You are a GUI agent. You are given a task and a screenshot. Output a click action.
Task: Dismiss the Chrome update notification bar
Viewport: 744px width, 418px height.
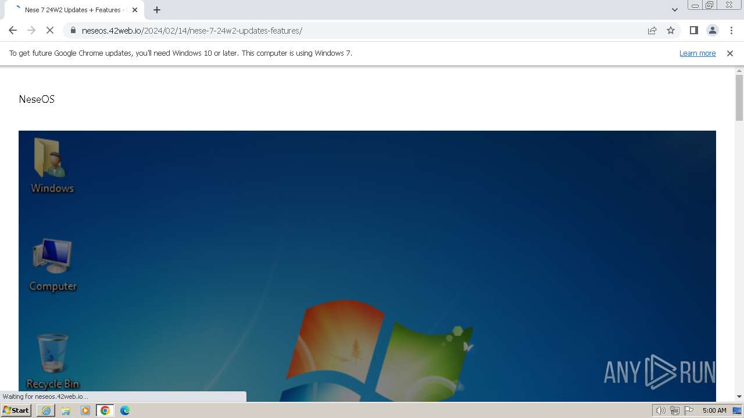coord(730,53)
